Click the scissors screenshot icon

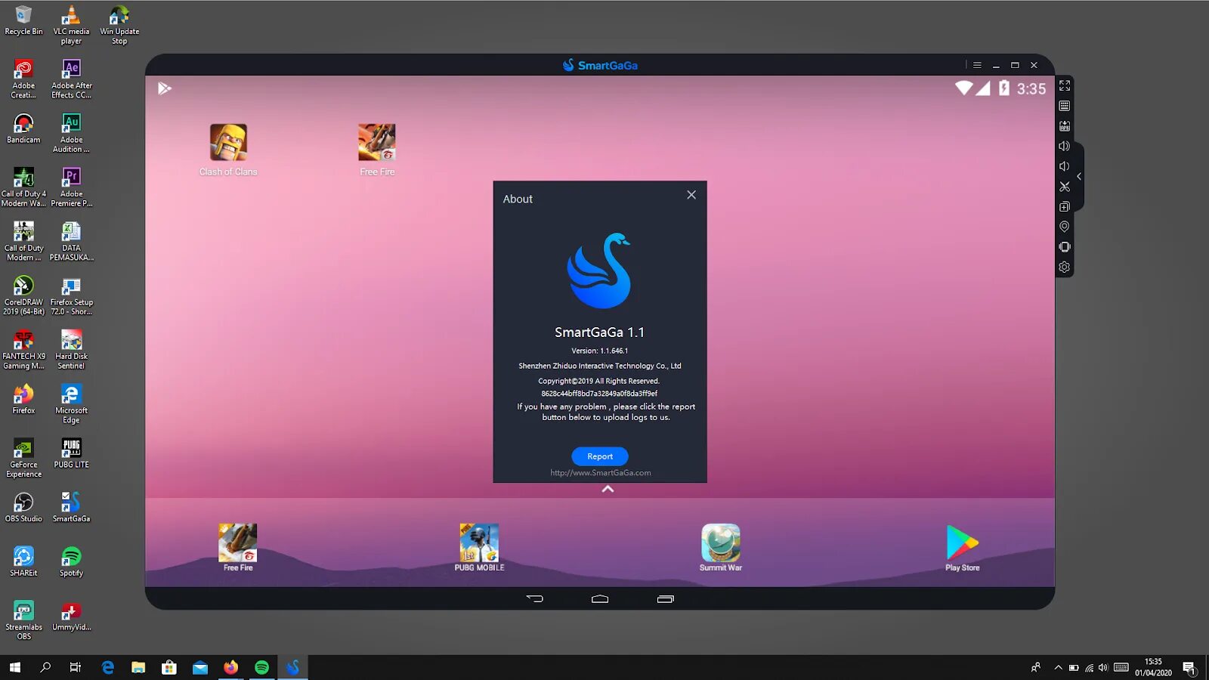click(1064, 187)
